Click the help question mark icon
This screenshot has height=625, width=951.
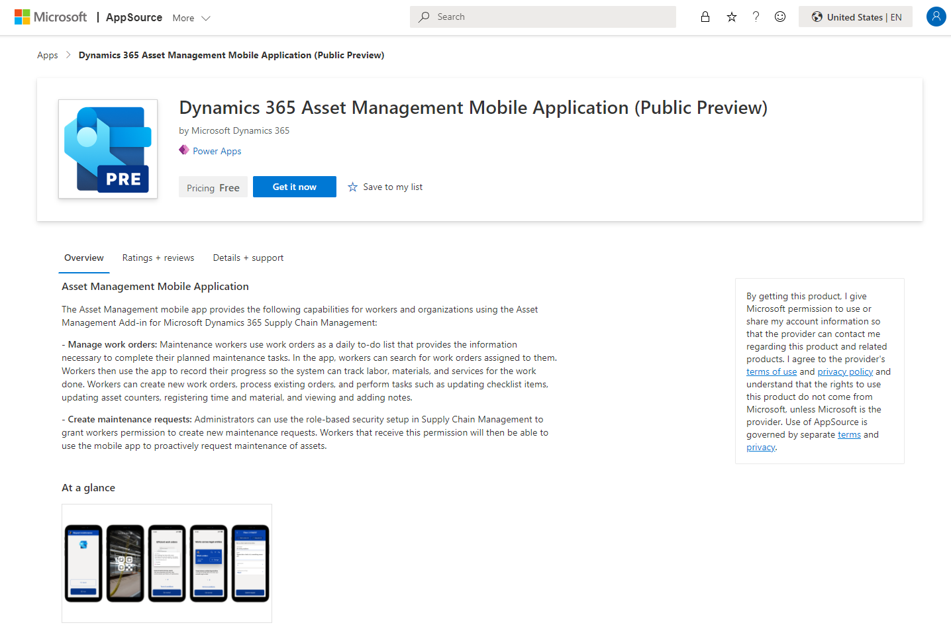click(756, 17)
